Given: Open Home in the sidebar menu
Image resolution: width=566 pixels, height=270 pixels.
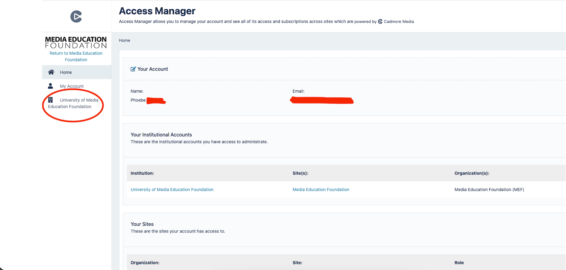Looking at the screenshot, I should (x=77, y=72).
